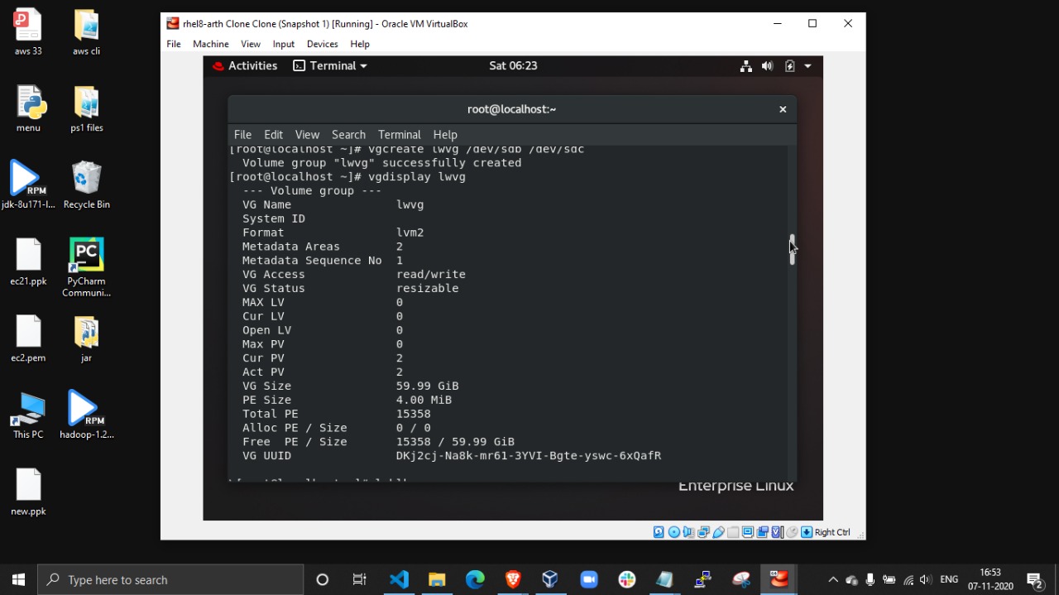Click the vgdisplay lwvg command text
This screenshot has width=1059, height=595.
[417, 177]
